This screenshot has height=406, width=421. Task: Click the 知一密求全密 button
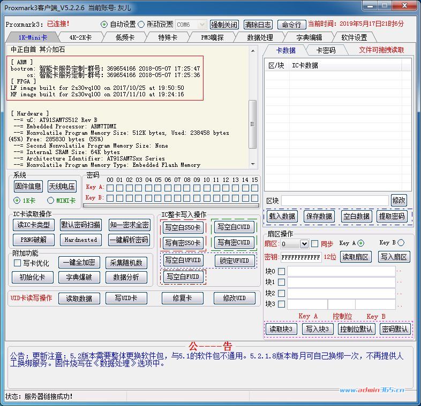[129, 225]
